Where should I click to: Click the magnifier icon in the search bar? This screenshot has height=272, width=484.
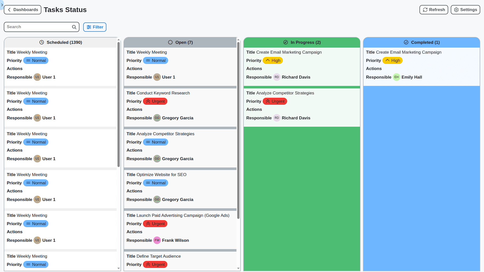coord(74,27)
